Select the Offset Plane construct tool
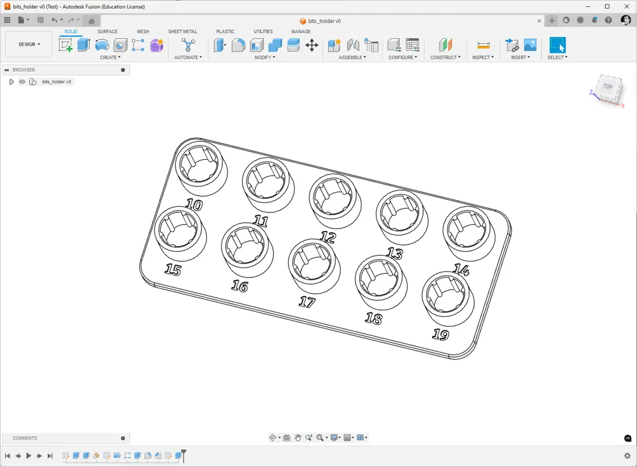This screenshot has height=467, width=637. 445,45
